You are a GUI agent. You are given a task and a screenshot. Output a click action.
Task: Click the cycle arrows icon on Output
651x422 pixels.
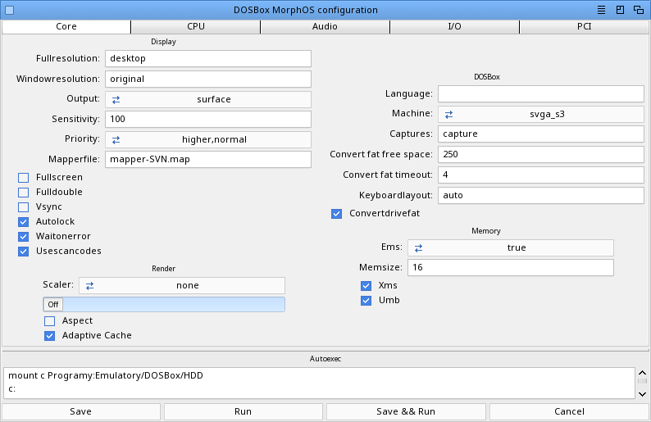(116, 100)
